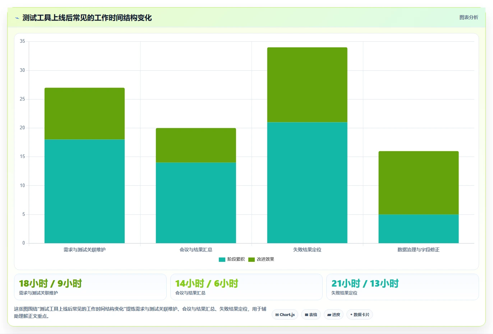Click the 21小时 / 13小时 stat card value
This screenshot has height=334, width=493.
(x=365, y=283)
